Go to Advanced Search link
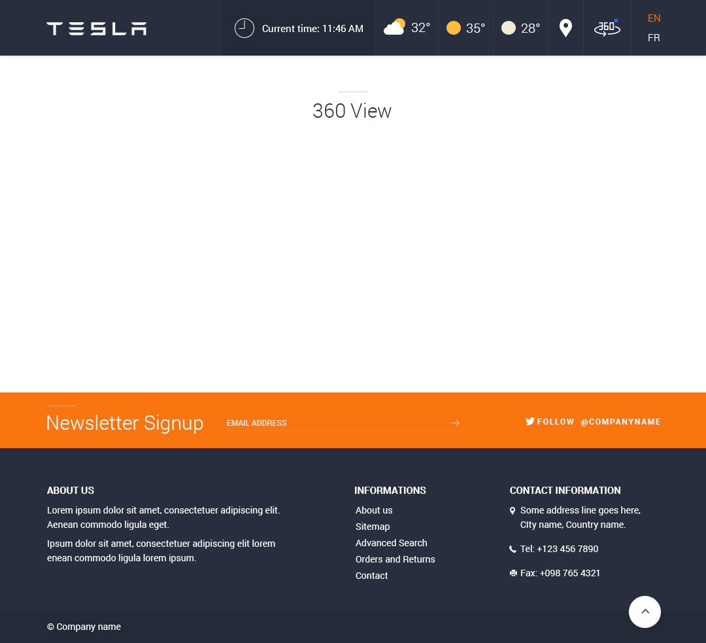The image size is (706, 643). tap(391, 543)
